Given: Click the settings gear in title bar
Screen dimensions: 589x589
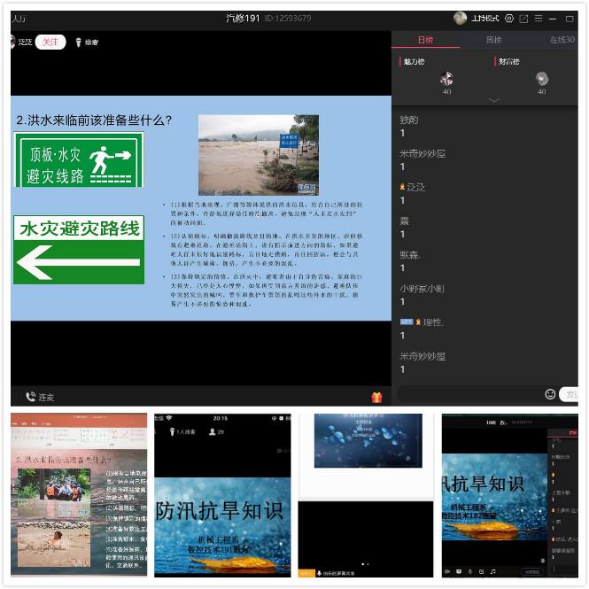Looking at the screenshot, I should pos(509,19).
